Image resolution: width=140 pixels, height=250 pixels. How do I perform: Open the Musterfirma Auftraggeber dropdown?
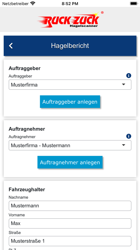coord(70,85)
